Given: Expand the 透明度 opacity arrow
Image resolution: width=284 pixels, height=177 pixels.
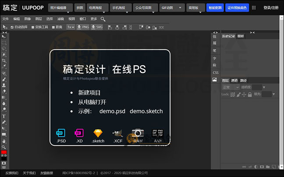Looking at the screenshot, I should pyautogui.click(x=264, y=88).
